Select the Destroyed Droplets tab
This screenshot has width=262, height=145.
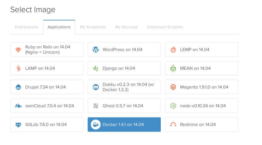(165, 27)
